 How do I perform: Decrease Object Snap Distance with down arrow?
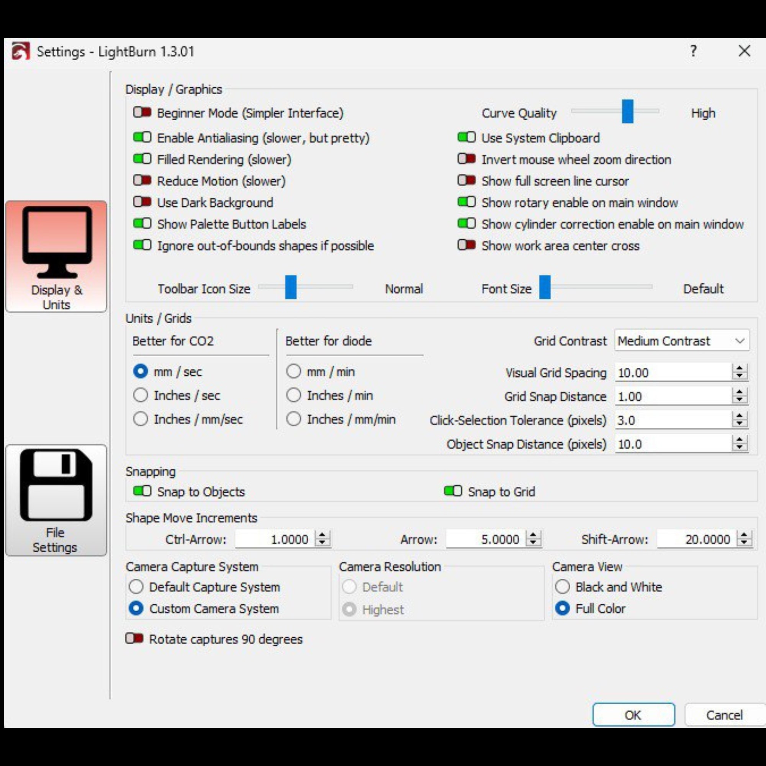[740, 447]
